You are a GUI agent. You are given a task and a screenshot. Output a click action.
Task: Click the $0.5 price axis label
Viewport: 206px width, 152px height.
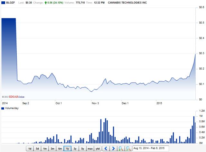point(202,23)
